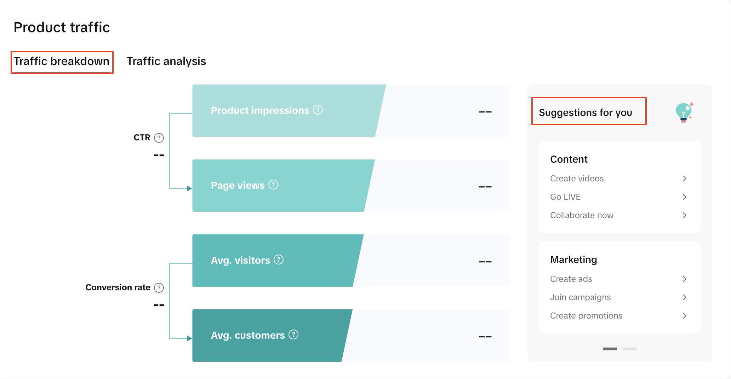Select first suggestions page indicator
This screenshot has height=379, width=731.
(x=610, y=349)
